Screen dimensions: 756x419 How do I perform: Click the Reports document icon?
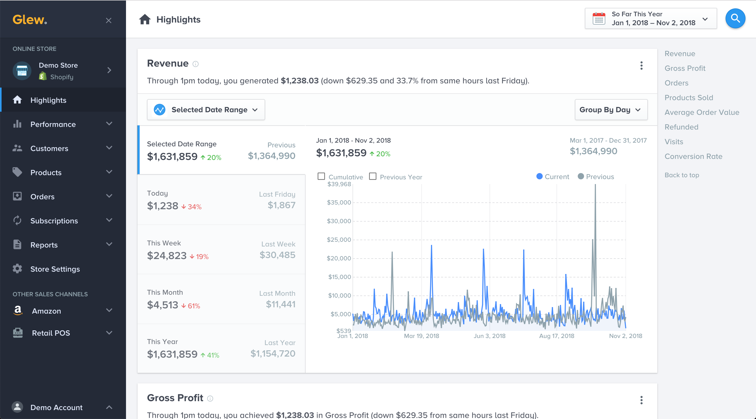point(17,244)
